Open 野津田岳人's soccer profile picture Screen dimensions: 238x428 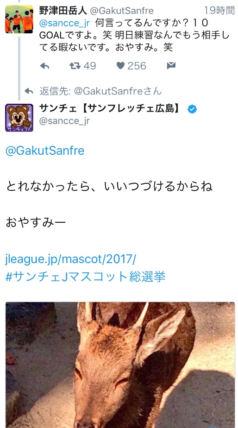pyautogui.click(x=19, y=19)
